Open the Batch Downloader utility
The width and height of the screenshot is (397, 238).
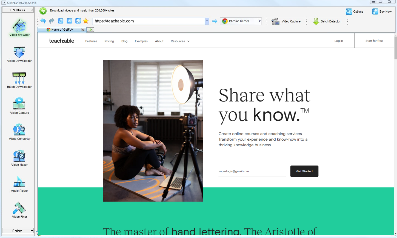pos(19,80)
